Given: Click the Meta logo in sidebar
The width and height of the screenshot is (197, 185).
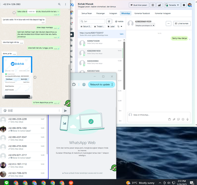Looking at the screenshot, I should pos(72,5).
